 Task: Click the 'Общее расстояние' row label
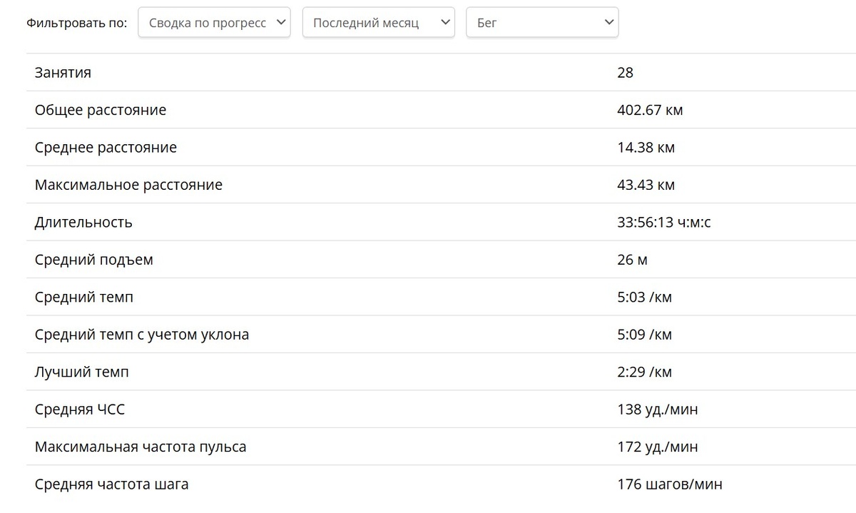101,110
